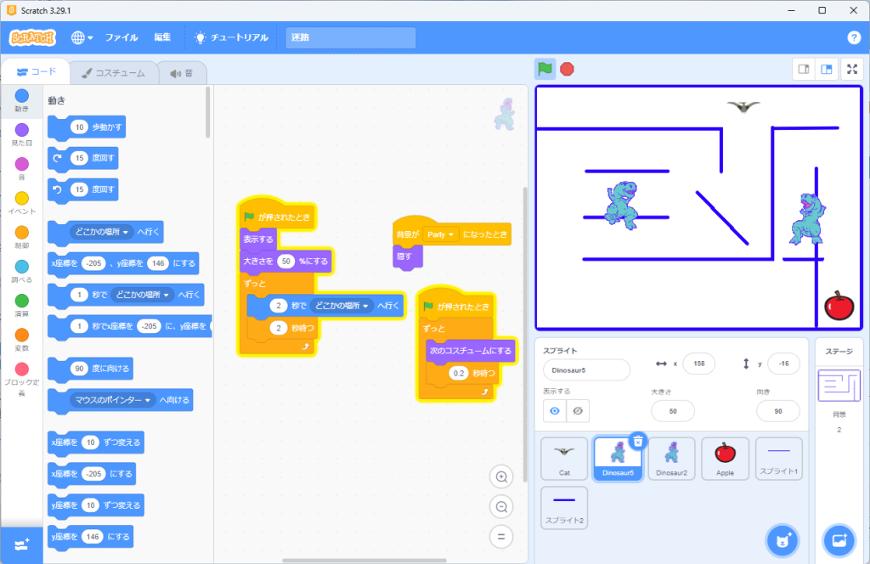This screenshot has height=564, width=870.
Task: Zoom in on the code workspace
Action: [x=501, y=477]
